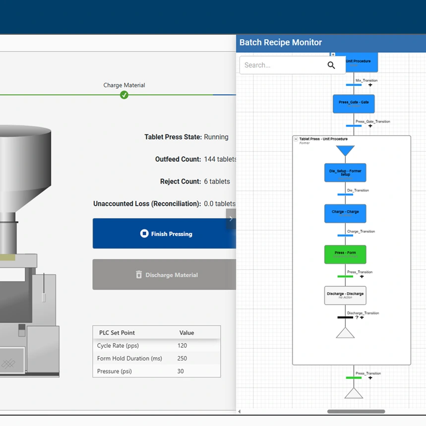Expand plus next to Press_Gate_Transition

(370, 126)
